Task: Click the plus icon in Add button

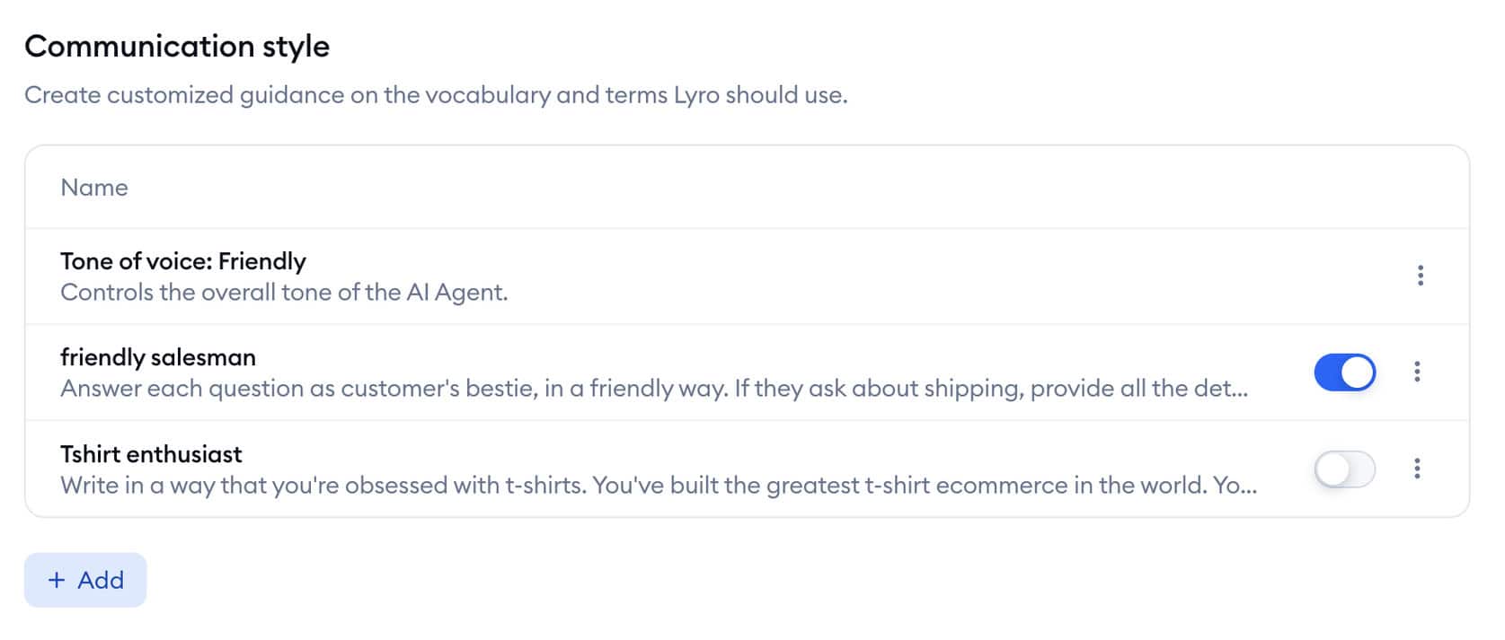Action: click(x=57, y=580)
